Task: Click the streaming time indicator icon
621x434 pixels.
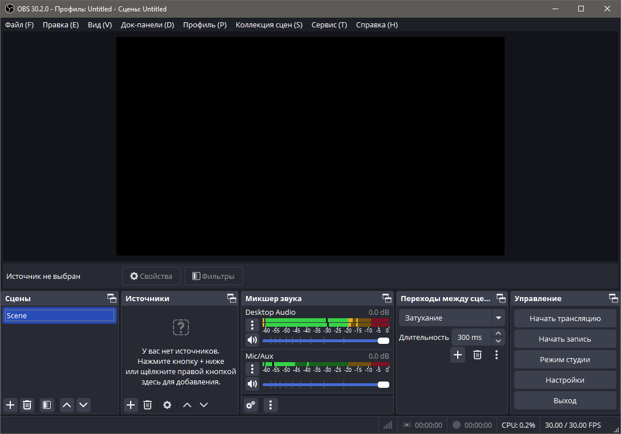Action: click(407, 425)
